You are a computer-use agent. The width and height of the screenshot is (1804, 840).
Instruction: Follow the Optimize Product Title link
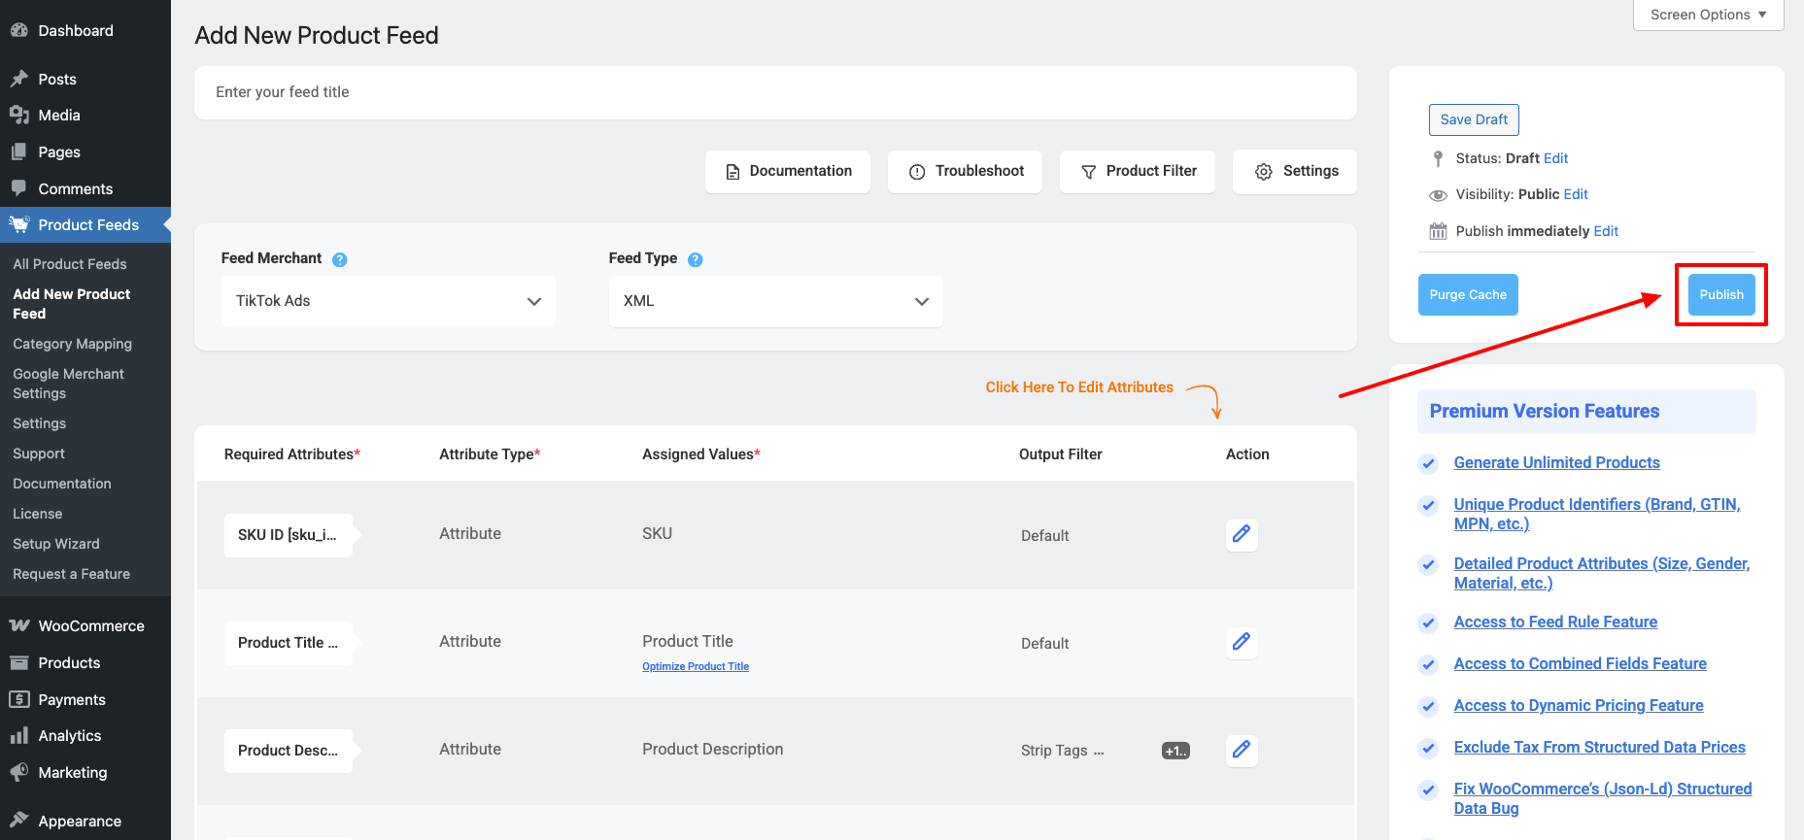tap(696, 666)
